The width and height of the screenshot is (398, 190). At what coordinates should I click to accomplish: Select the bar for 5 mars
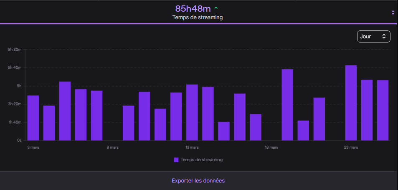point(65,111)
